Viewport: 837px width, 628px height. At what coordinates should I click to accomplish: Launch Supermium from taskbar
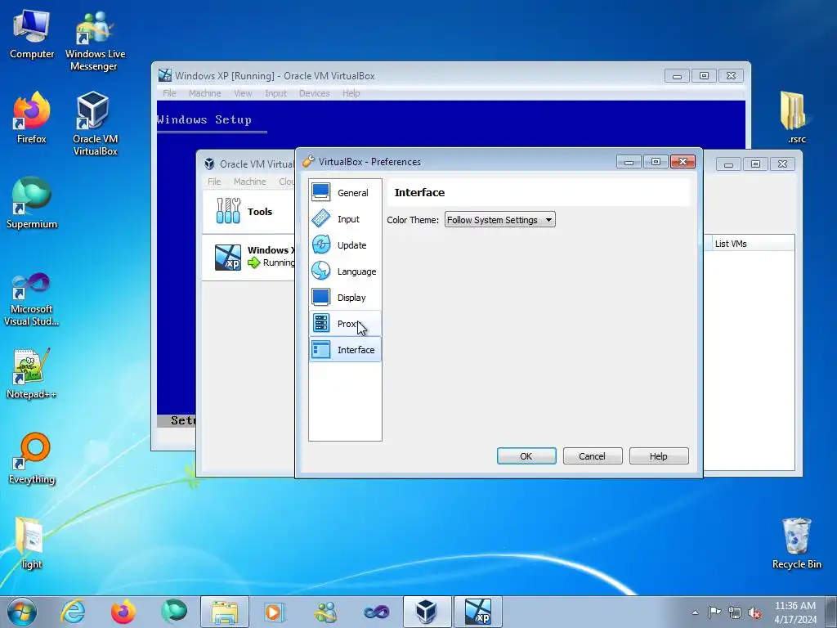(173, 612)
